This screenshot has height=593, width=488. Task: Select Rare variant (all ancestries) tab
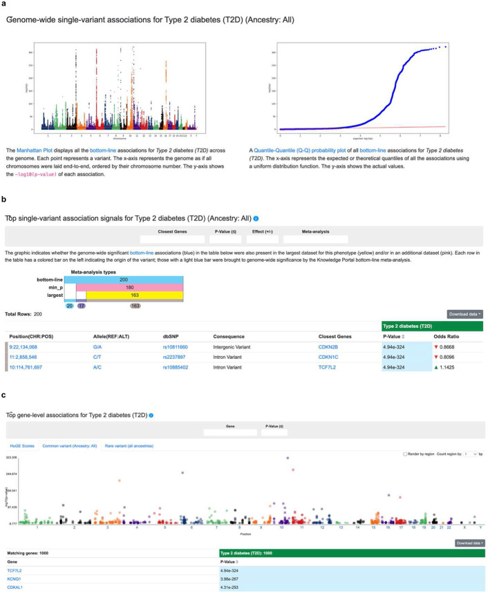pyautogui.click(x=129, y=446)
